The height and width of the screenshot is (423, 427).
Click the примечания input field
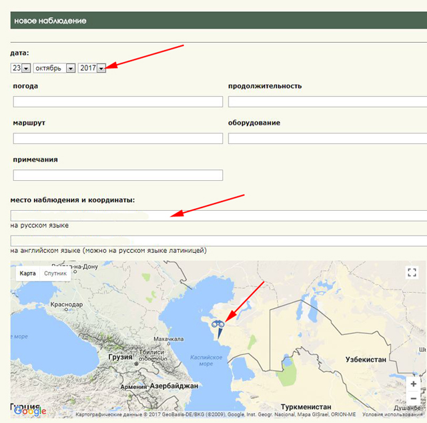(117, 175)
